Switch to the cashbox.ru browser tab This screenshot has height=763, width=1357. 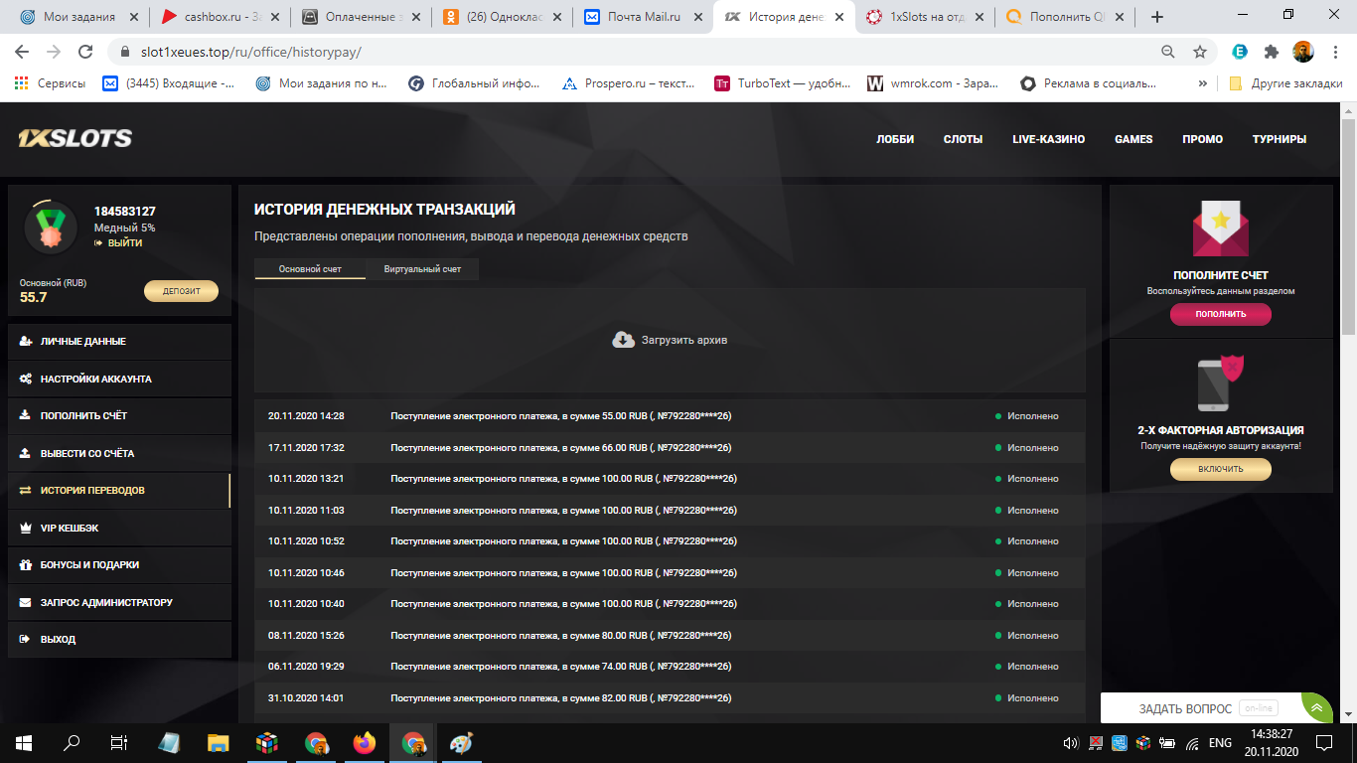tap(219, 17)
